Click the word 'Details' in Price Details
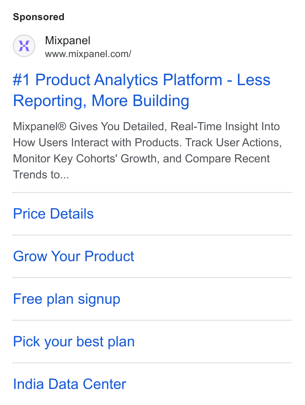The image size is (305, 405). (72, 214)
